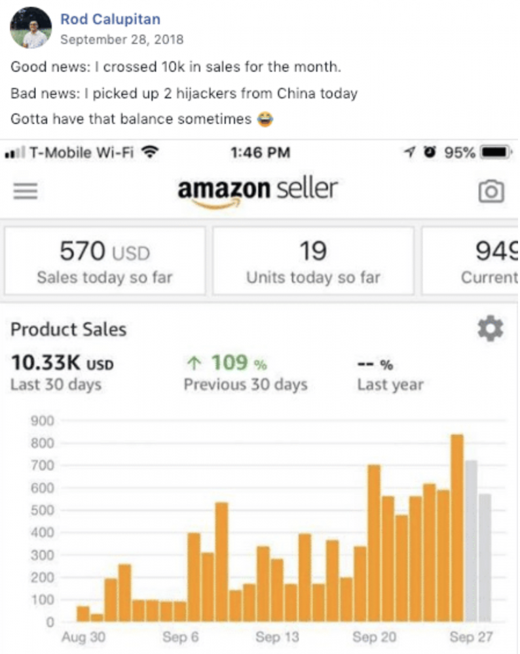Tap the cellular signal bars icon
The height and width of the screenshot is (654, 520).
15,152
